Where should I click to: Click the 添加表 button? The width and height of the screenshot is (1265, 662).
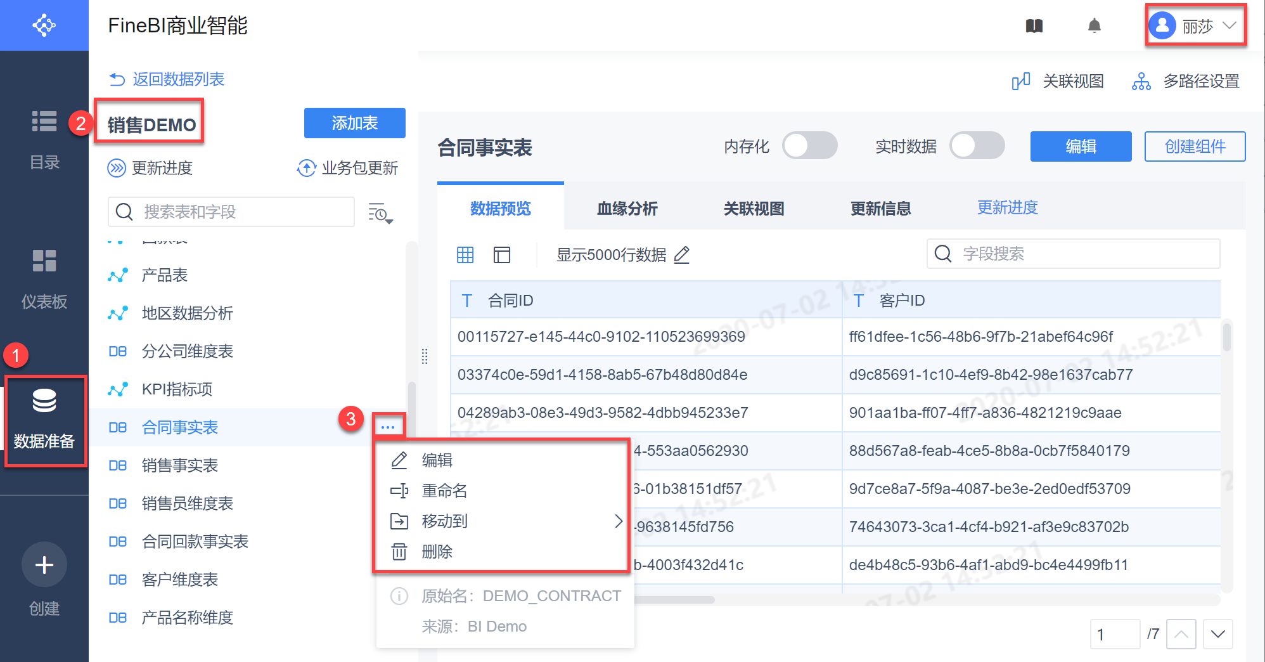[x=355, y=123]
